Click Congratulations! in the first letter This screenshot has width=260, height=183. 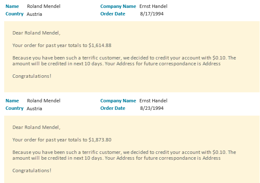[32, 76]
